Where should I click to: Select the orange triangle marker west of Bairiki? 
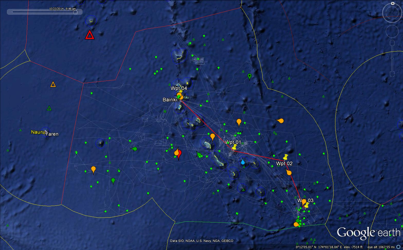pos(53,84)
